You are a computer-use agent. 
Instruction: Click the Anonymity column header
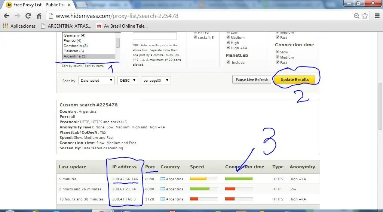302,167
